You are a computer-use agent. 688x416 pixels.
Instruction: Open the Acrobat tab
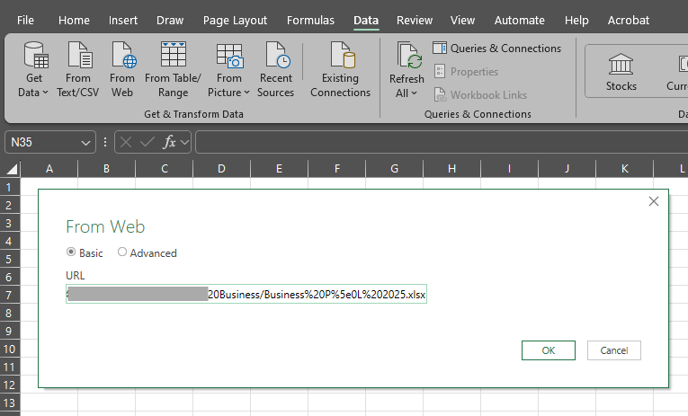(628, 20)
